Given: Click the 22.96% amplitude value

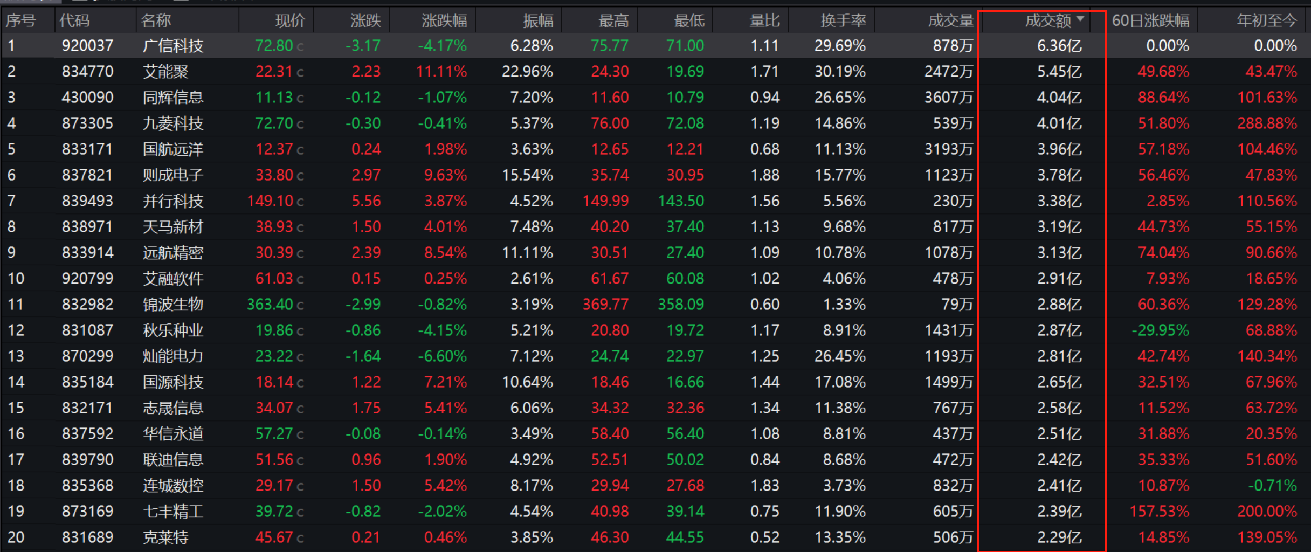Looking at the screenshot, I should [x=528, y=72].
